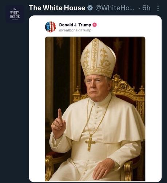Click the @realDonaldTrump handle
The image size is (167, 183).
click(75, 30)
